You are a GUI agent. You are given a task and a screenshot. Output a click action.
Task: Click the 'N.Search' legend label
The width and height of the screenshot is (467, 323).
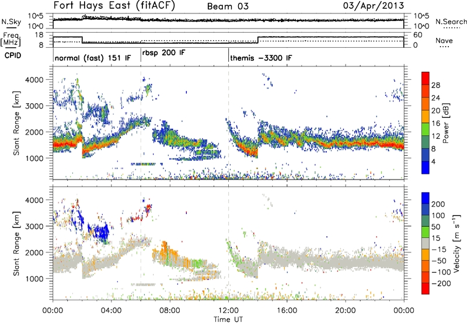tap(451, 22)
